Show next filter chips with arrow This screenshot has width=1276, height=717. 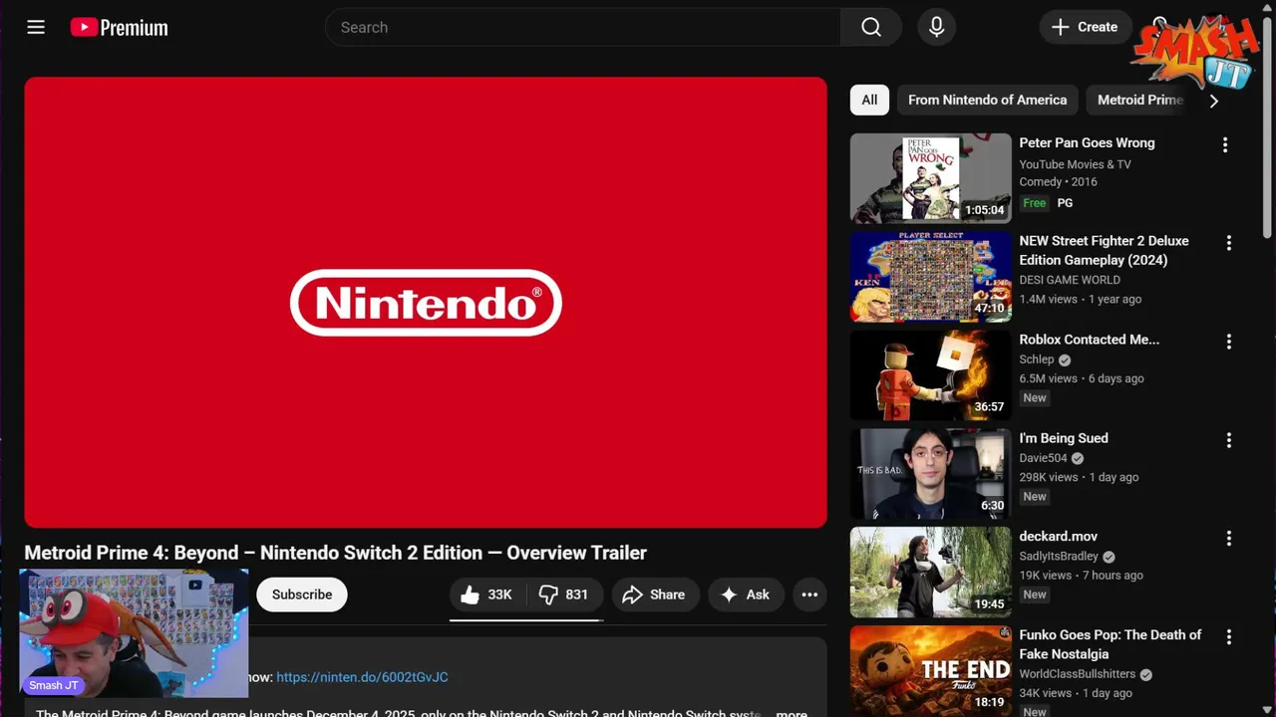click(1213, 100)
